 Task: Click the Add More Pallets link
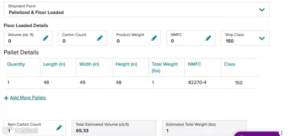(28, 98)
